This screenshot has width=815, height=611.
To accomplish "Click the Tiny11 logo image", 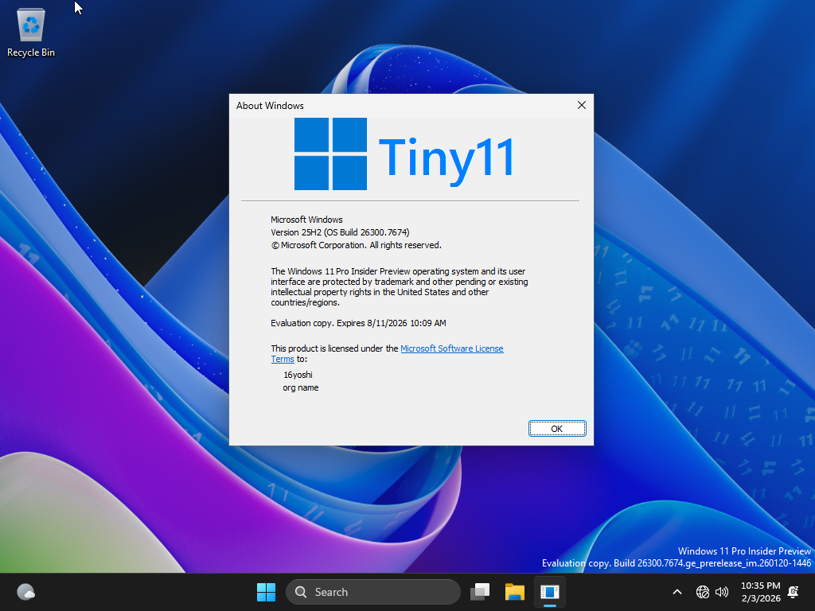I will [405, 154].
